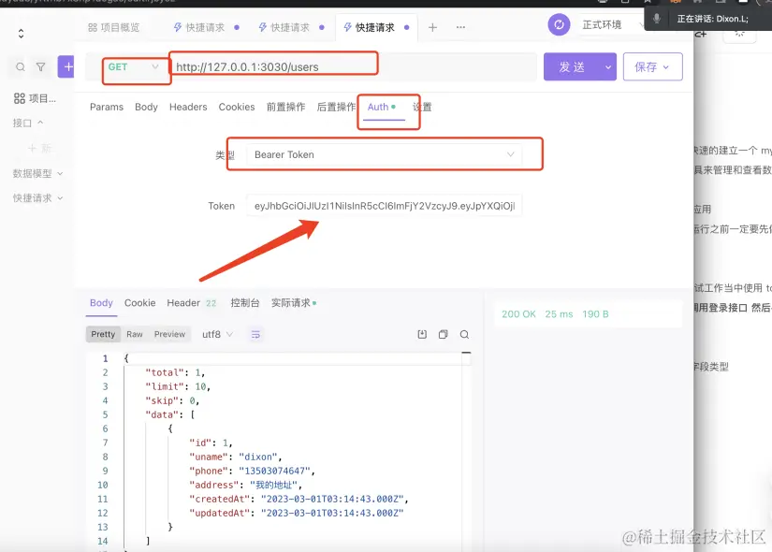Open the 保存 save dropdown
Image resolution: width=772 pixels, height=552 pixels.
coord(665,67)
